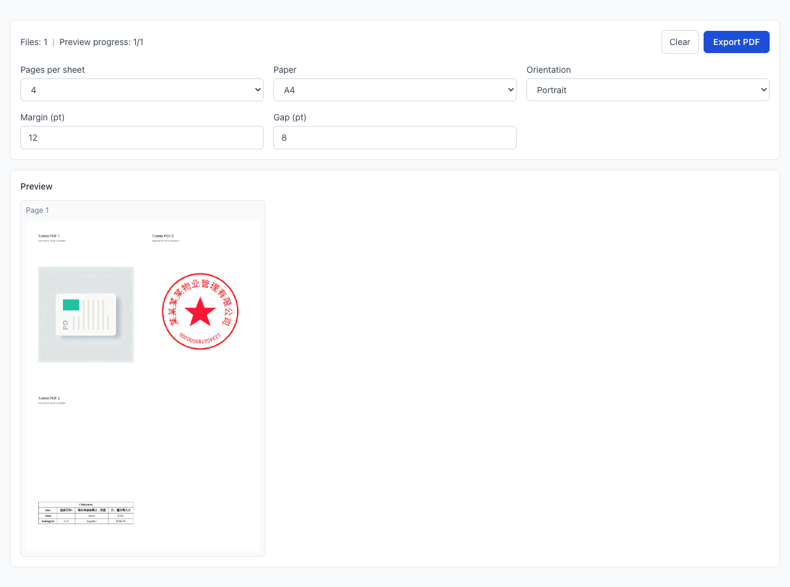Click the table at bottom of preview
Screen dimensions: 790x587
point(86,513)
